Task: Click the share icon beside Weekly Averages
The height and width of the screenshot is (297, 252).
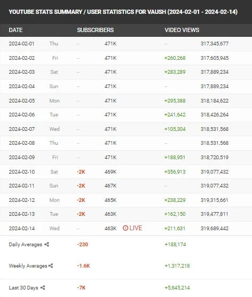Action: [x=51, y=265]
